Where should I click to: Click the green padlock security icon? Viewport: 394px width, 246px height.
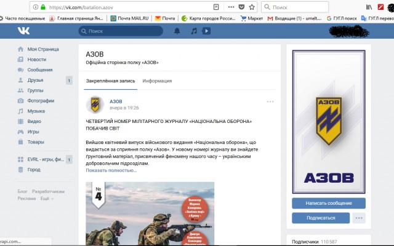(43, 7)
